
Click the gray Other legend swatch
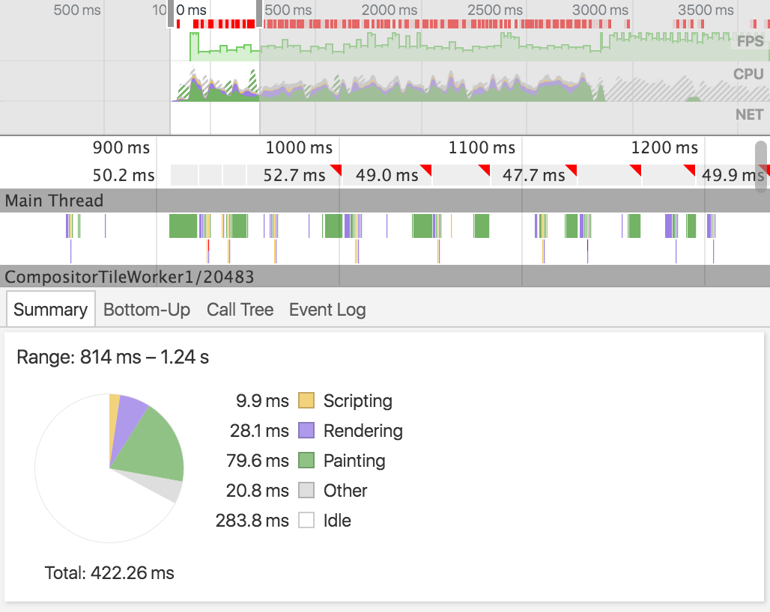[306, 490]
